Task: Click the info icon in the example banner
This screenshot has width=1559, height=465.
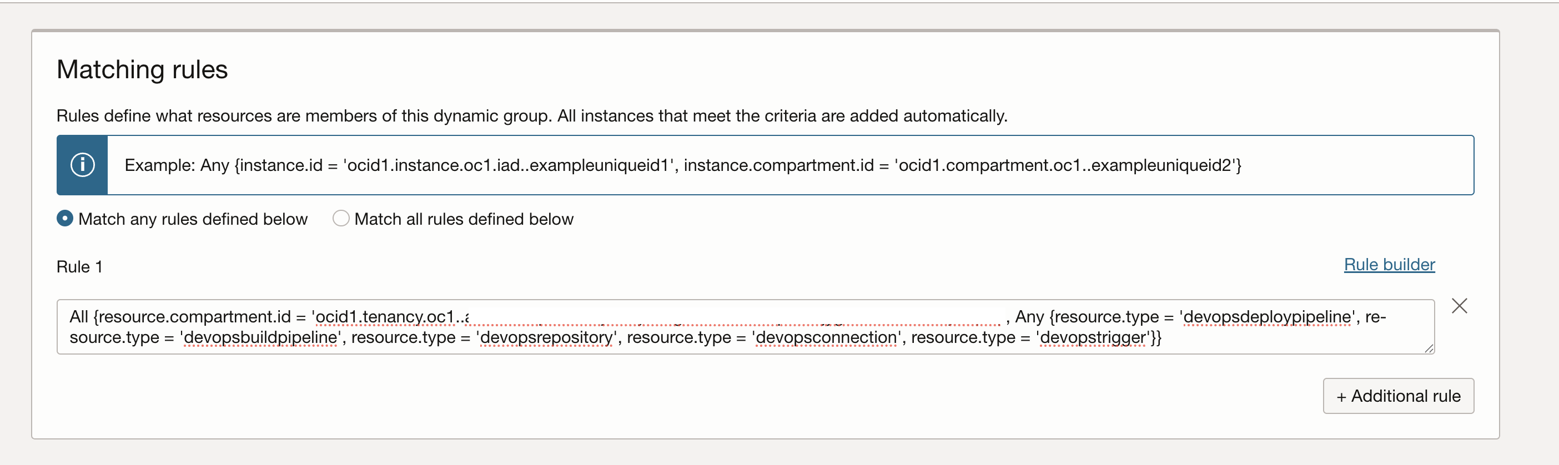Action: tap(82, 165)
